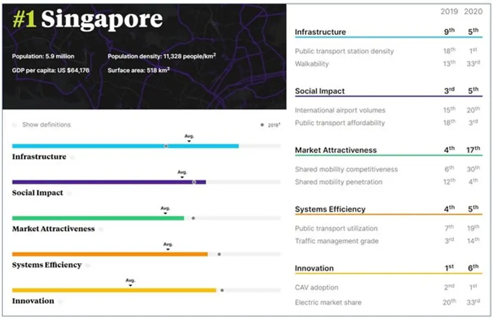Image resolution: width=492 pixels, height=319 pixels.
Task: Click CAV adoption 2019 rank '2nd'
Action: coord(449,287)
